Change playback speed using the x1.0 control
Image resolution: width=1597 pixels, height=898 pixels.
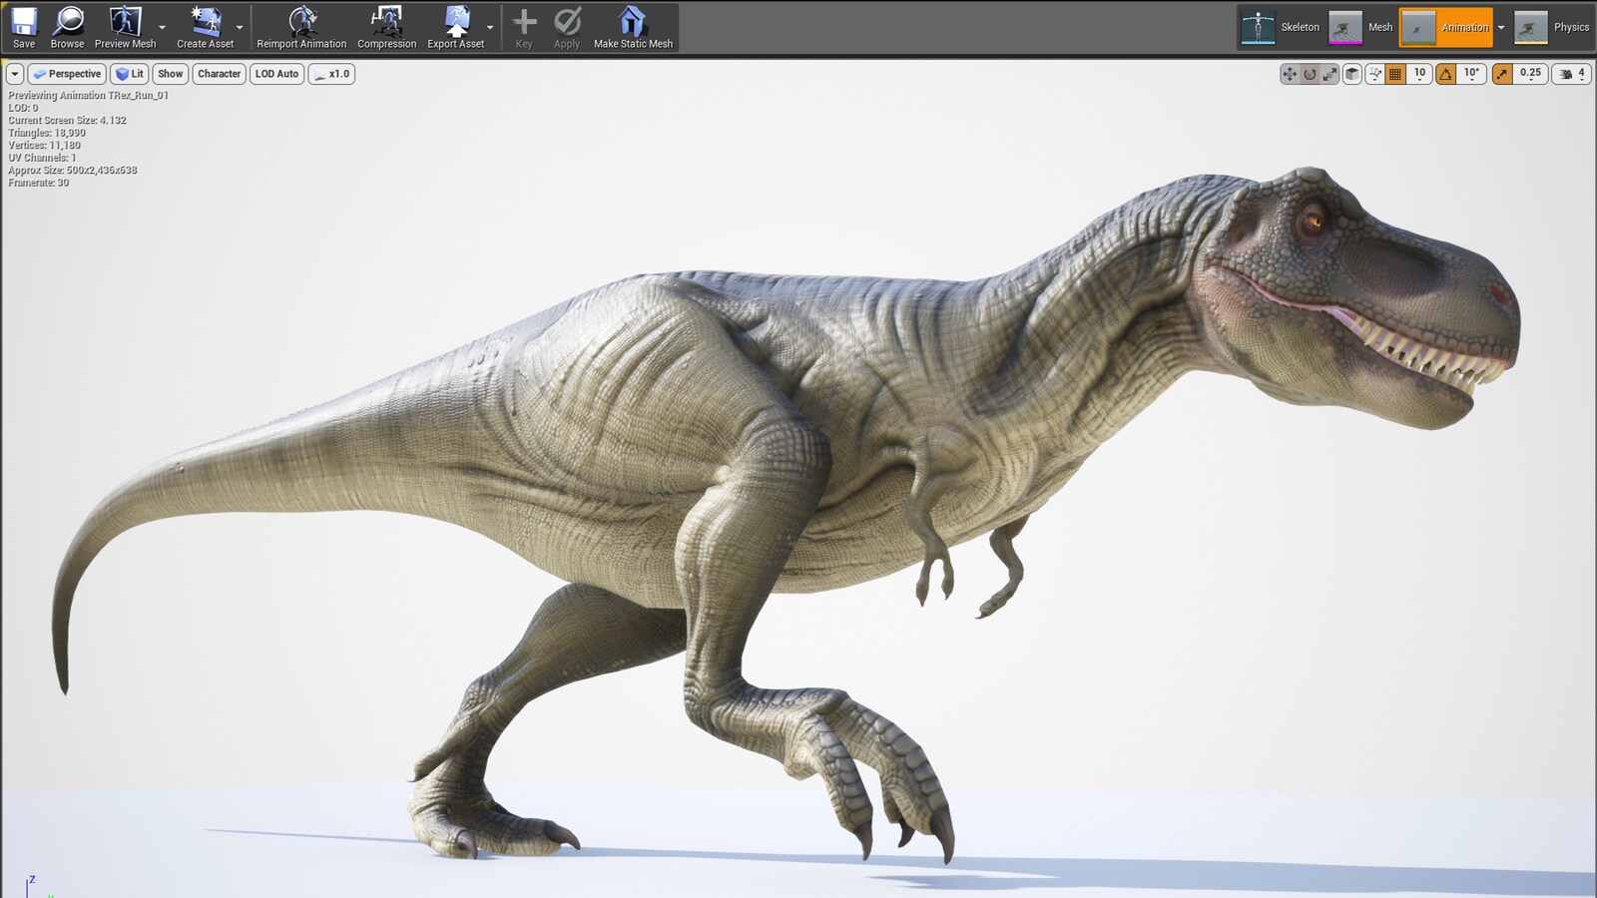coord(332,73)
